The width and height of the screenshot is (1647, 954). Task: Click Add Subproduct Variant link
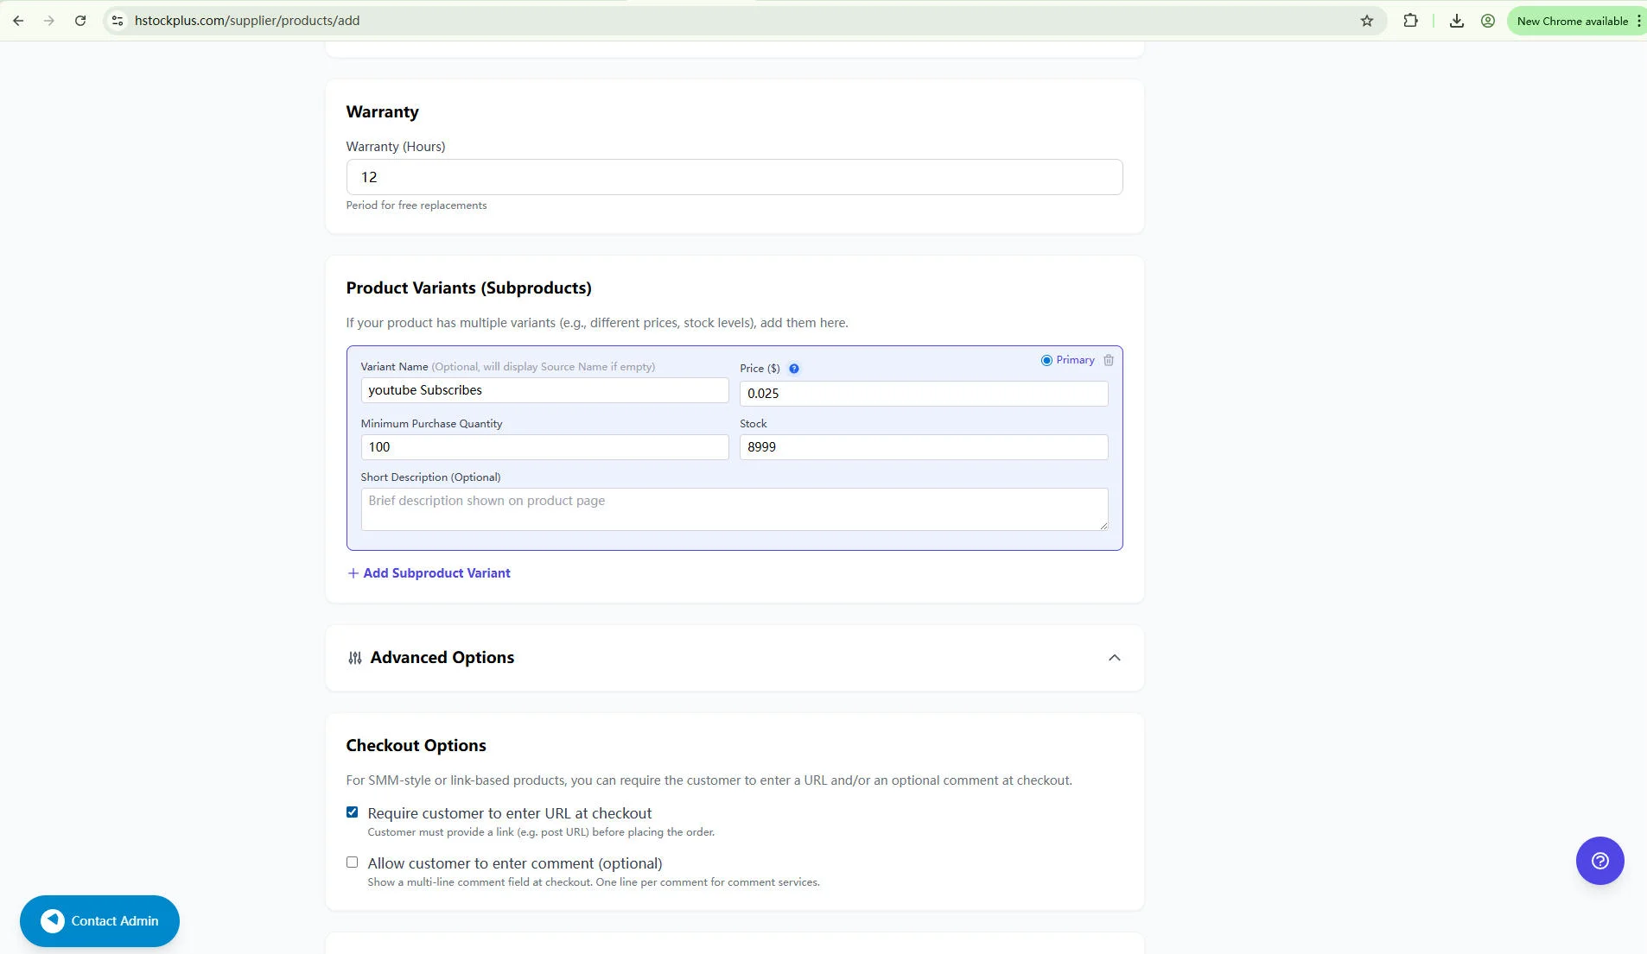429,573
